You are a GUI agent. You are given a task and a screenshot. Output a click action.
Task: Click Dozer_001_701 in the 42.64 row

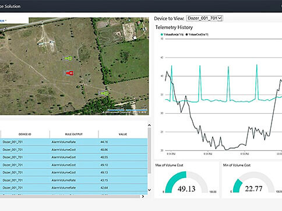click(13, 188)
